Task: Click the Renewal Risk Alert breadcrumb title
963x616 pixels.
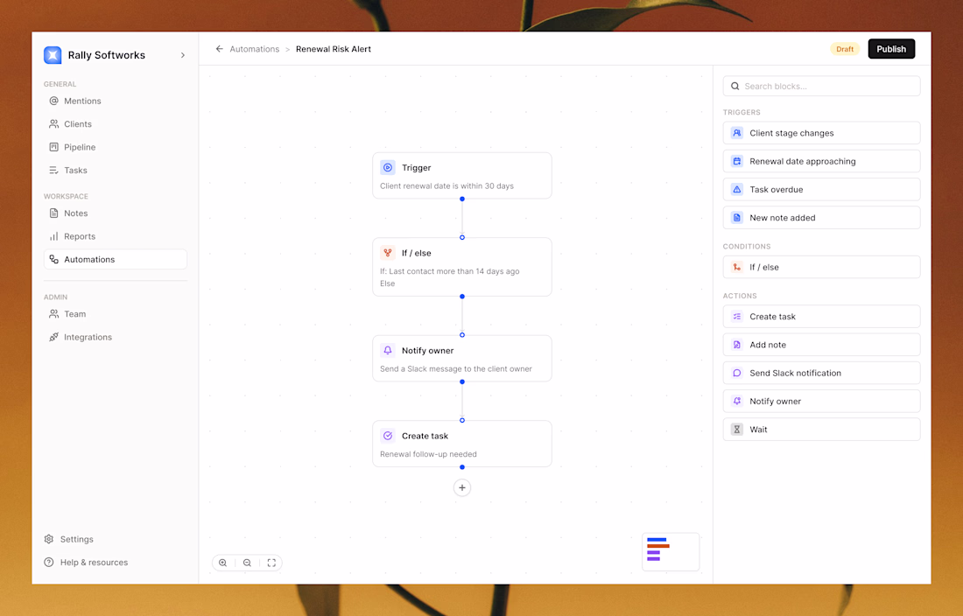Action: pyautogui.click(x=334, y=49)
